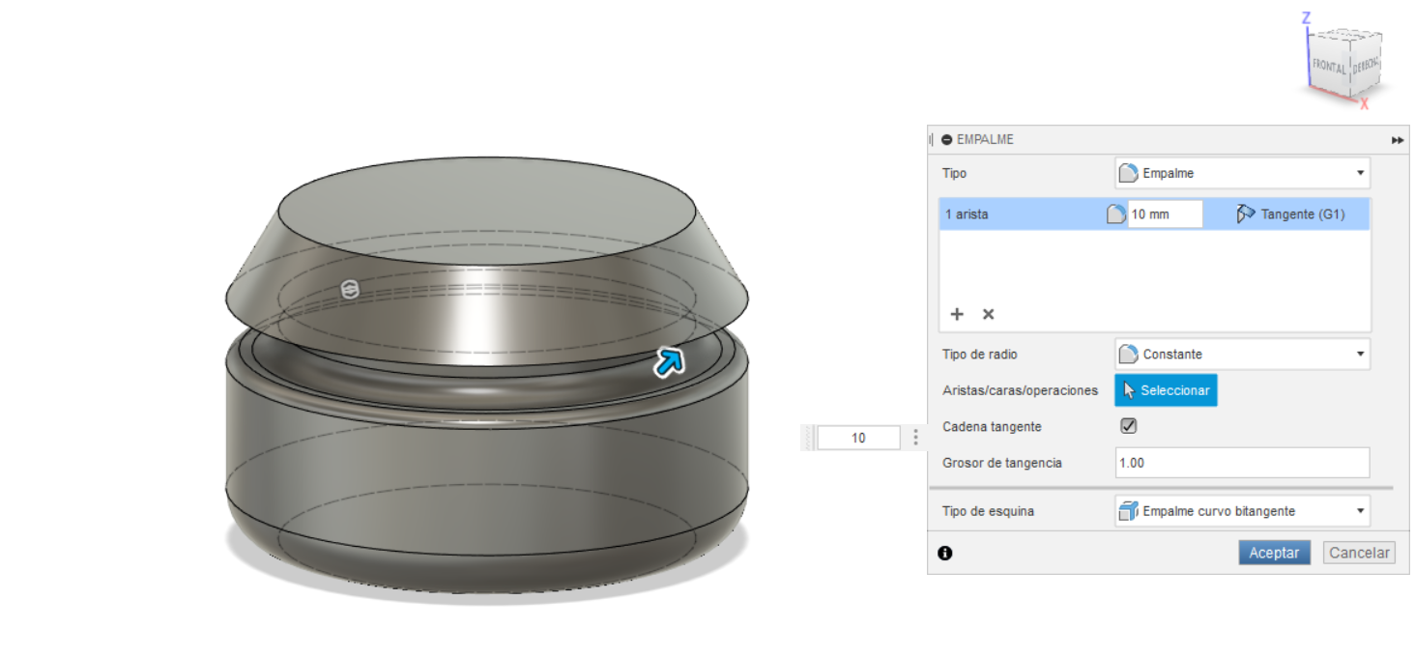Screen dimensions: 1415x657
Task: Click the FRONTAL face of the ViewCube
Action: (1329, 68)
